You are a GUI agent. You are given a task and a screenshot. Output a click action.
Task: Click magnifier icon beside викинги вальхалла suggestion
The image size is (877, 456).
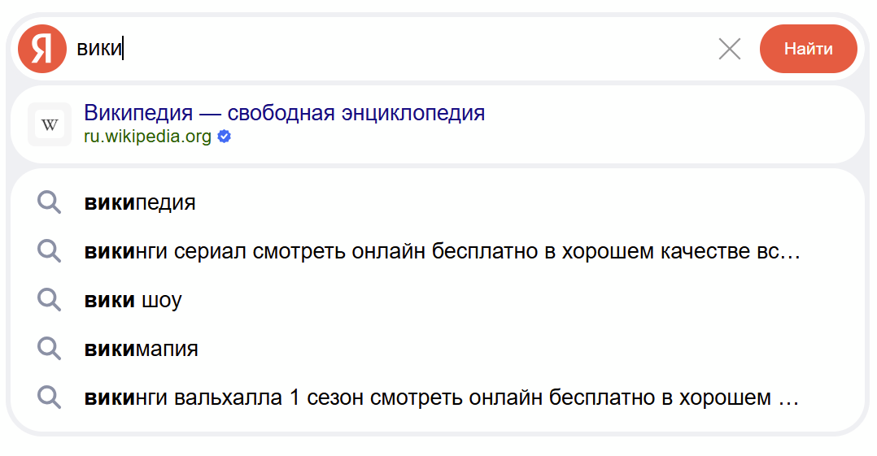pos(50,398)
